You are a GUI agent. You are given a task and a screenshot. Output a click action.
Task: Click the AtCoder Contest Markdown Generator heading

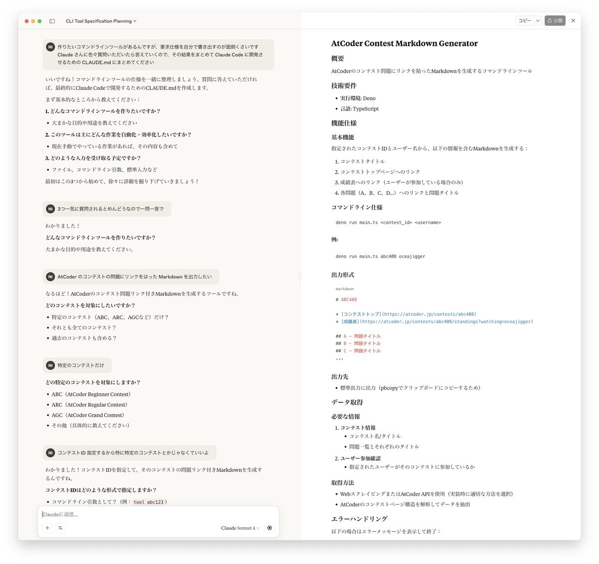[404, 43]
